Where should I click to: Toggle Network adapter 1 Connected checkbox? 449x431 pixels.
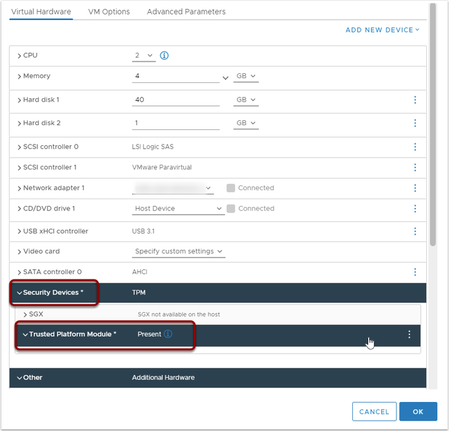click(x=231, y=188)
